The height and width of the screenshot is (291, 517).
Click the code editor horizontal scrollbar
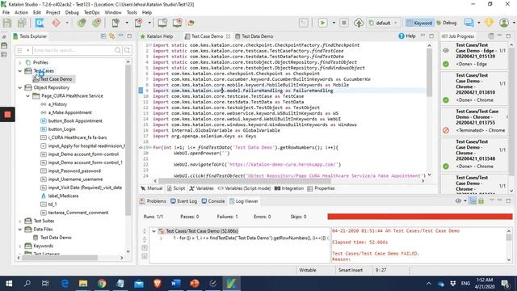click(245, 181)
